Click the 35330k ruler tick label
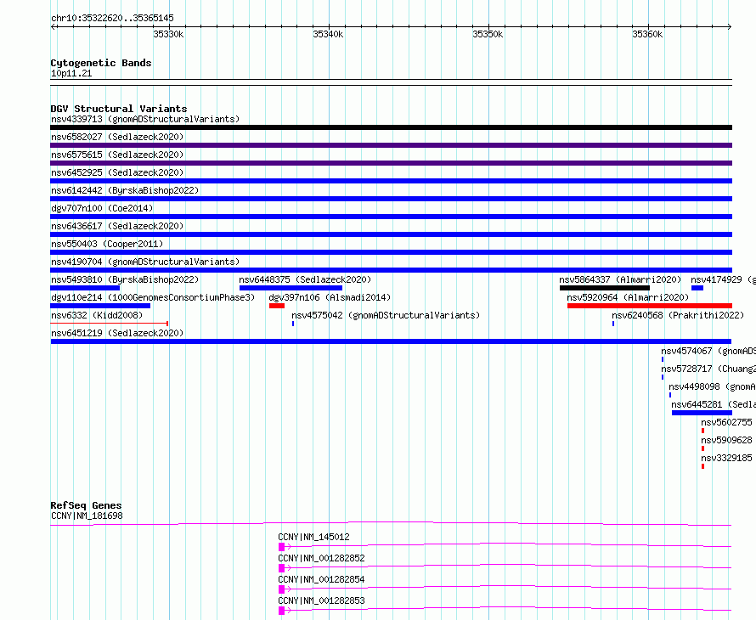The width and height of the screenshot is (756, 620). pos(168,34)
